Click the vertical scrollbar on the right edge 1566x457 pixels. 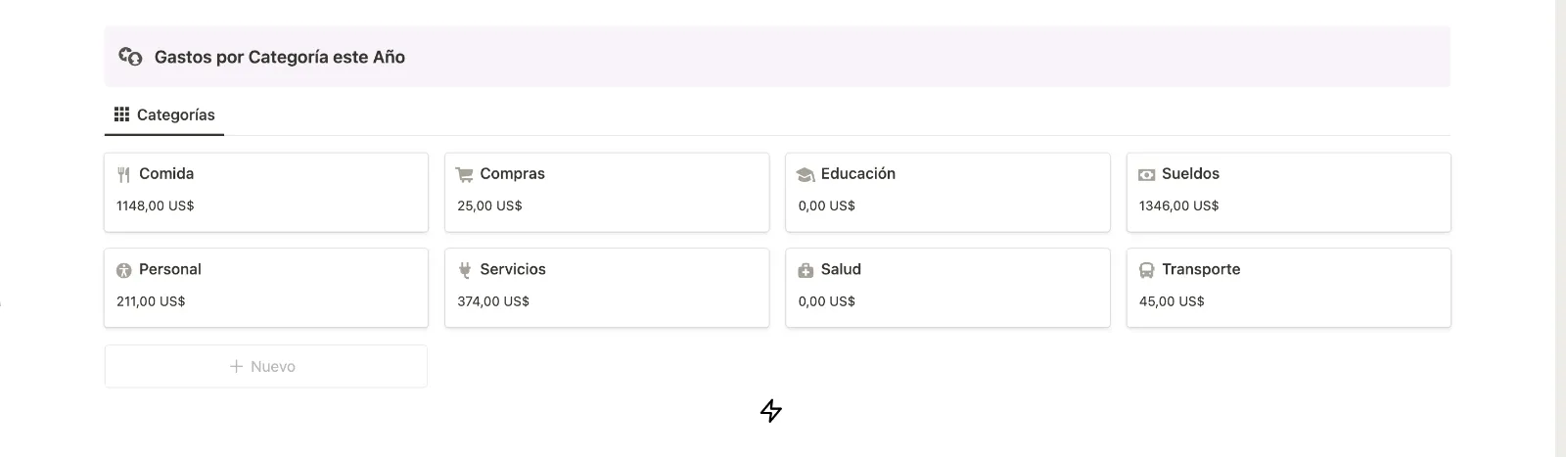[1560, 228]
